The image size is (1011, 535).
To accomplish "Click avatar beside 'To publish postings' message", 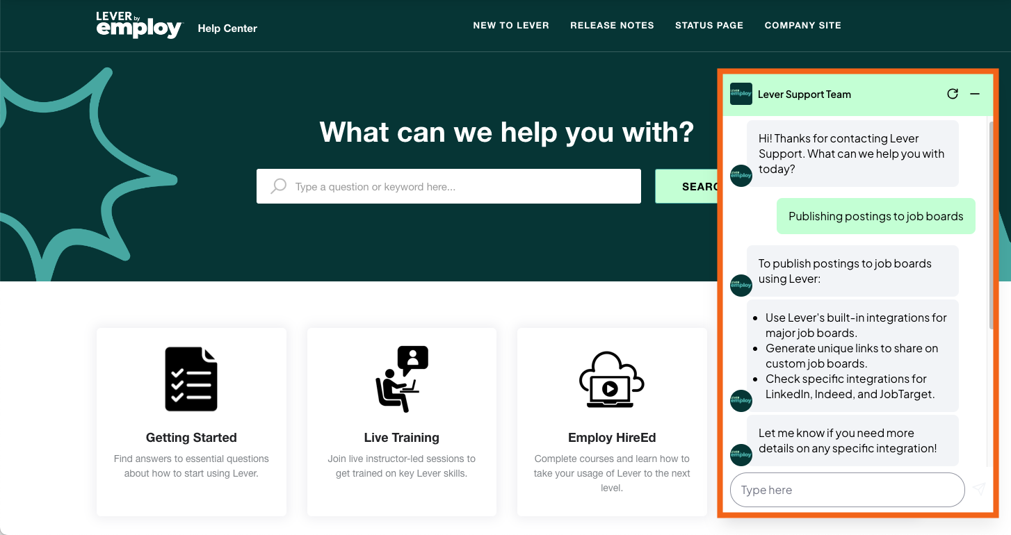I will point(741,286).
